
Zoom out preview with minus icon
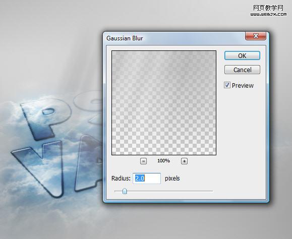point(143,161)
